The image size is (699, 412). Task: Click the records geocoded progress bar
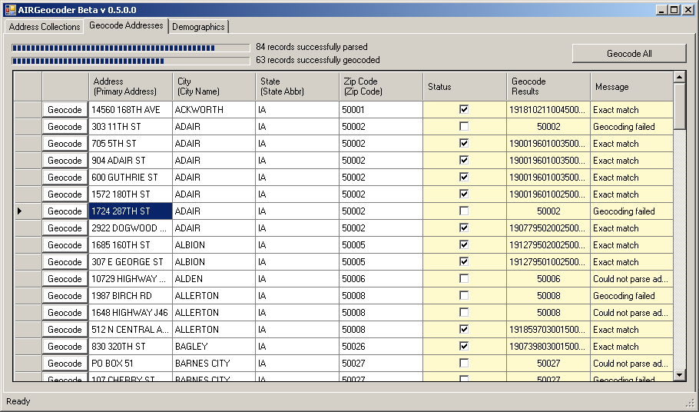point(130,61)
